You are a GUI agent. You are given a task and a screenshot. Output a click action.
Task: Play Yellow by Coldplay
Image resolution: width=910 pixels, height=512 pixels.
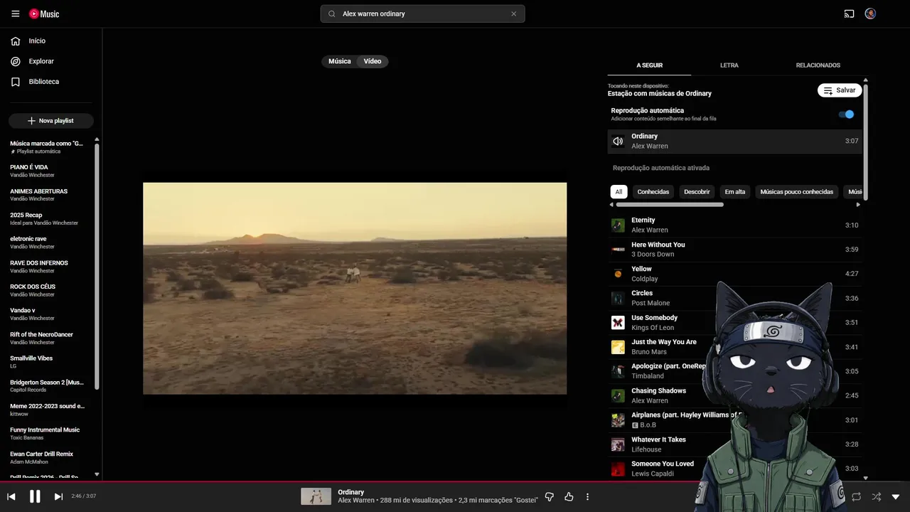[x=735, y=274]
